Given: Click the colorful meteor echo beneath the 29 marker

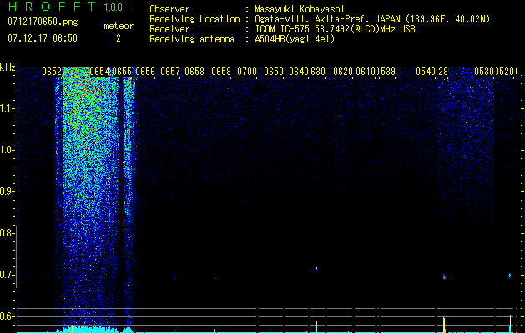Looking at the screenshot, I should click(x=444, y=276).
